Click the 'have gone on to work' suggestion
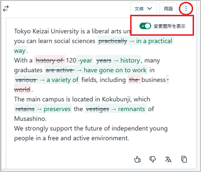The width and height of the screenshot is (201, 172). tap(115, 70)
